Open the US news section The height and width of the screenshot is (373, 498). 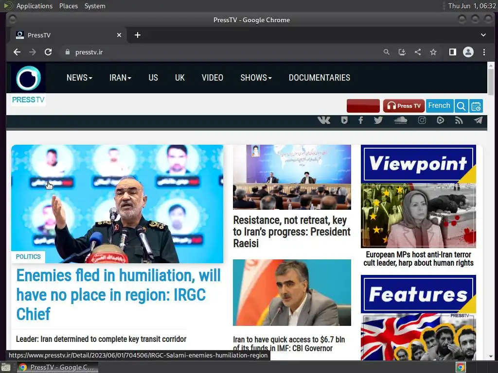[x=153, y=78]
